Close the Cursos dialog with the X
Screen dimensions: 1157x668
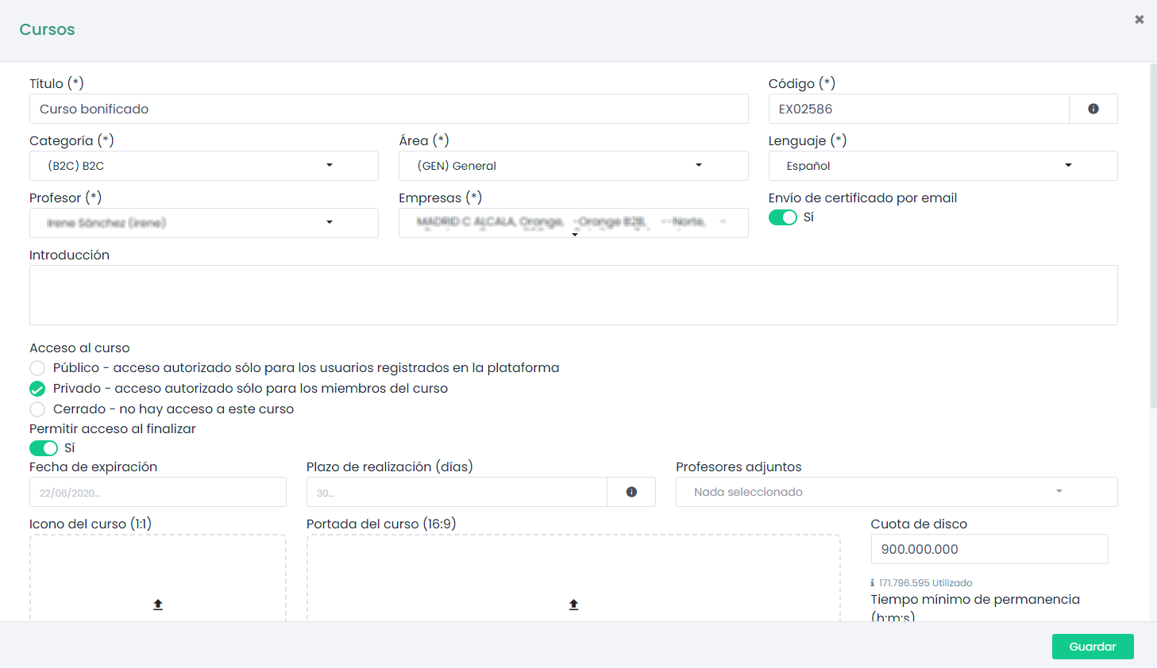pos(1139,19)
